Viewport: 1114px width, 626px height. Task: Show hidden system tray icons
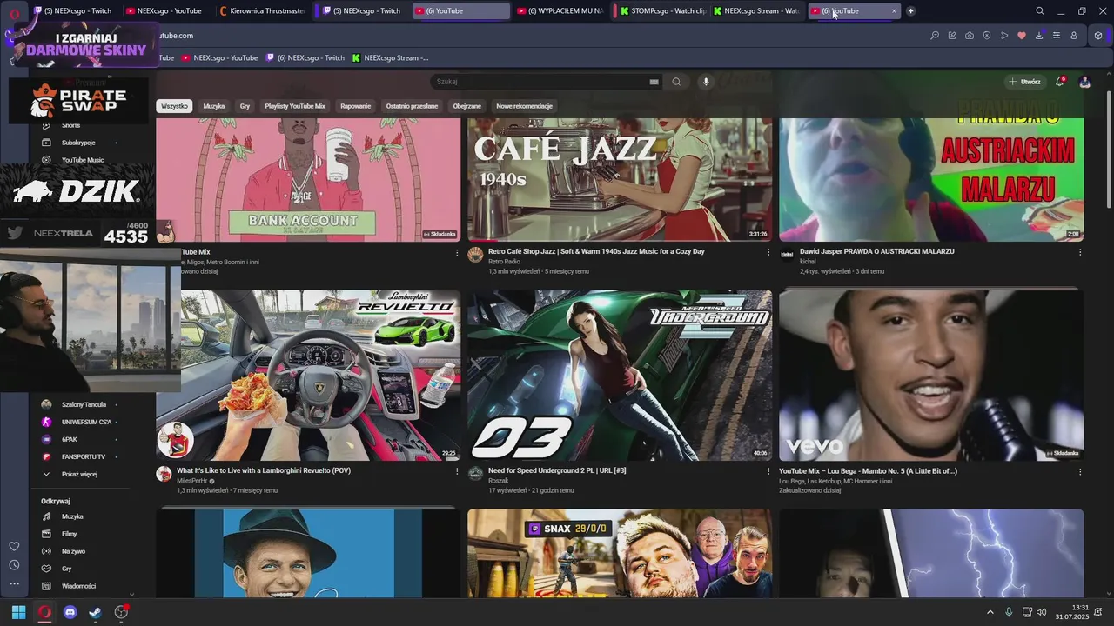tap(990, 612)
